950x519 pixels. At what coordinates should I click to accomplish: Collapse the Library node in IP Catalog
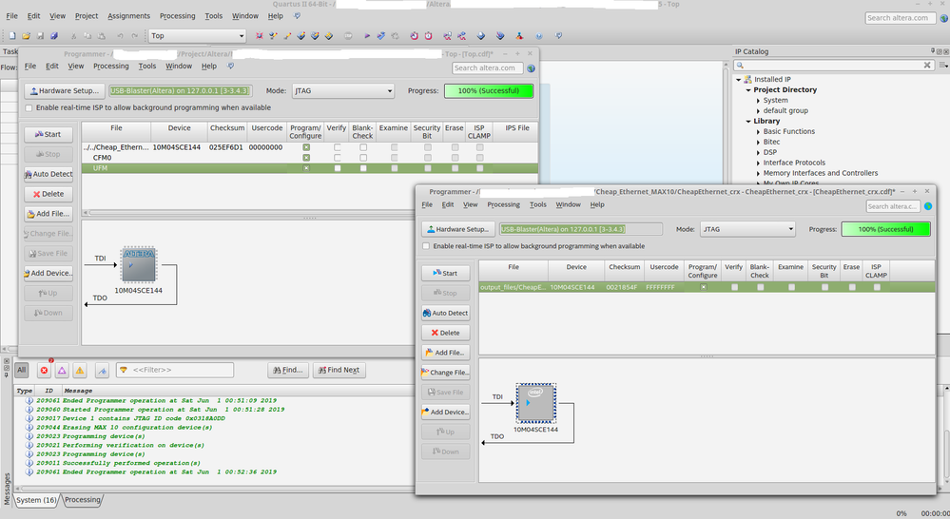point(748,121)
